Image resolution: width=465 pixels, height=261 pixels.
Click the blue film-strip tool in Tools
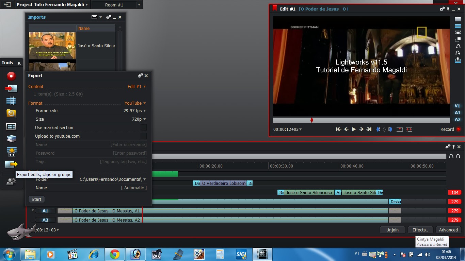point(11,101)
